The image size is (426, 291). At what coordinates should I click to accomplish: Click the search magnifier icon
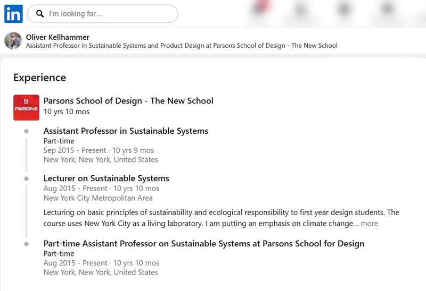(x=40, y=14)
